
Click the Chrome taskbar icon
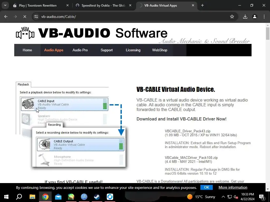pyautogui.click(x=45, y=197)
